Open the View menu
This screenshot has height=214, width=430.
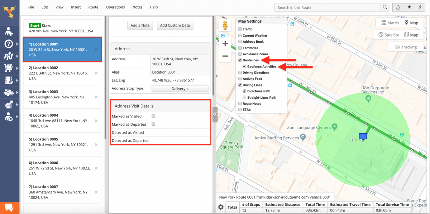(59, 7)
